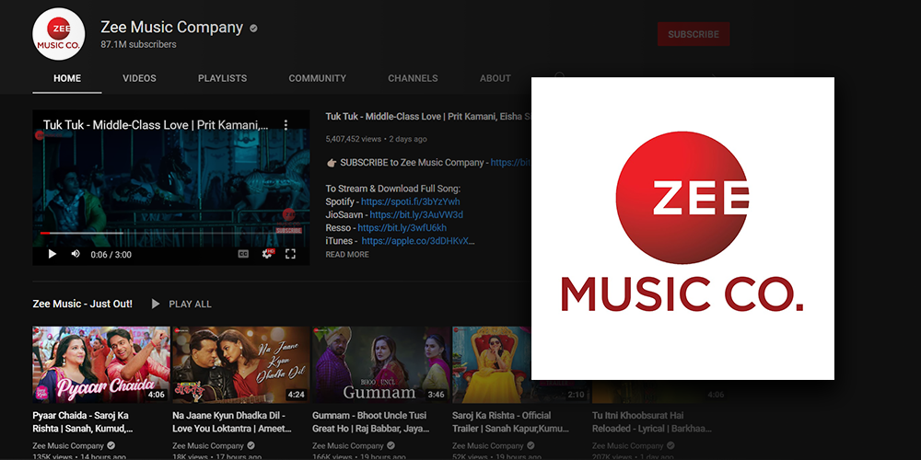Viewport: 921px width, 460px height.
Task: Open the Spotify spoti.fi link
Action: tap(411, 201)
